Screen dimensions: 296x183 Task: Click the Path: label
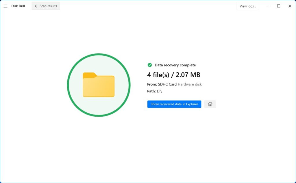pos(151,91)
